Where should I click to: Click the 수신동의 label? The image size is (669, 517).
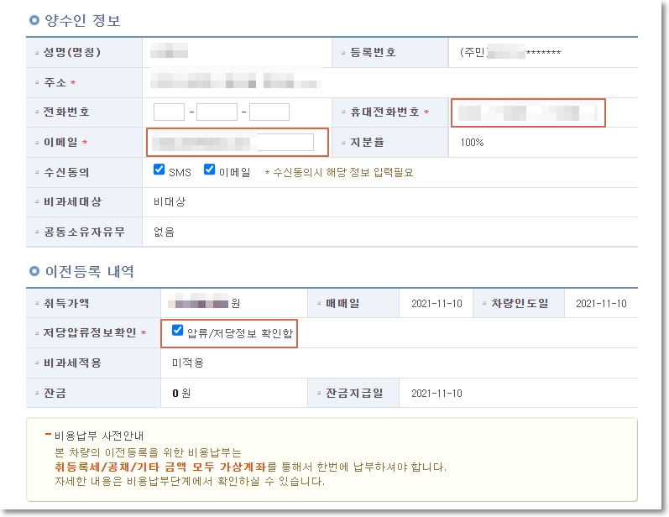(66, 172)
